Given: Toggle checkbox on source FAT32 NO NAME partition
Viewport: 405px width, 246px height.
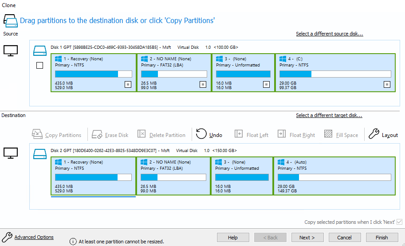Looking at the screenshot, I should click(203, 84).
